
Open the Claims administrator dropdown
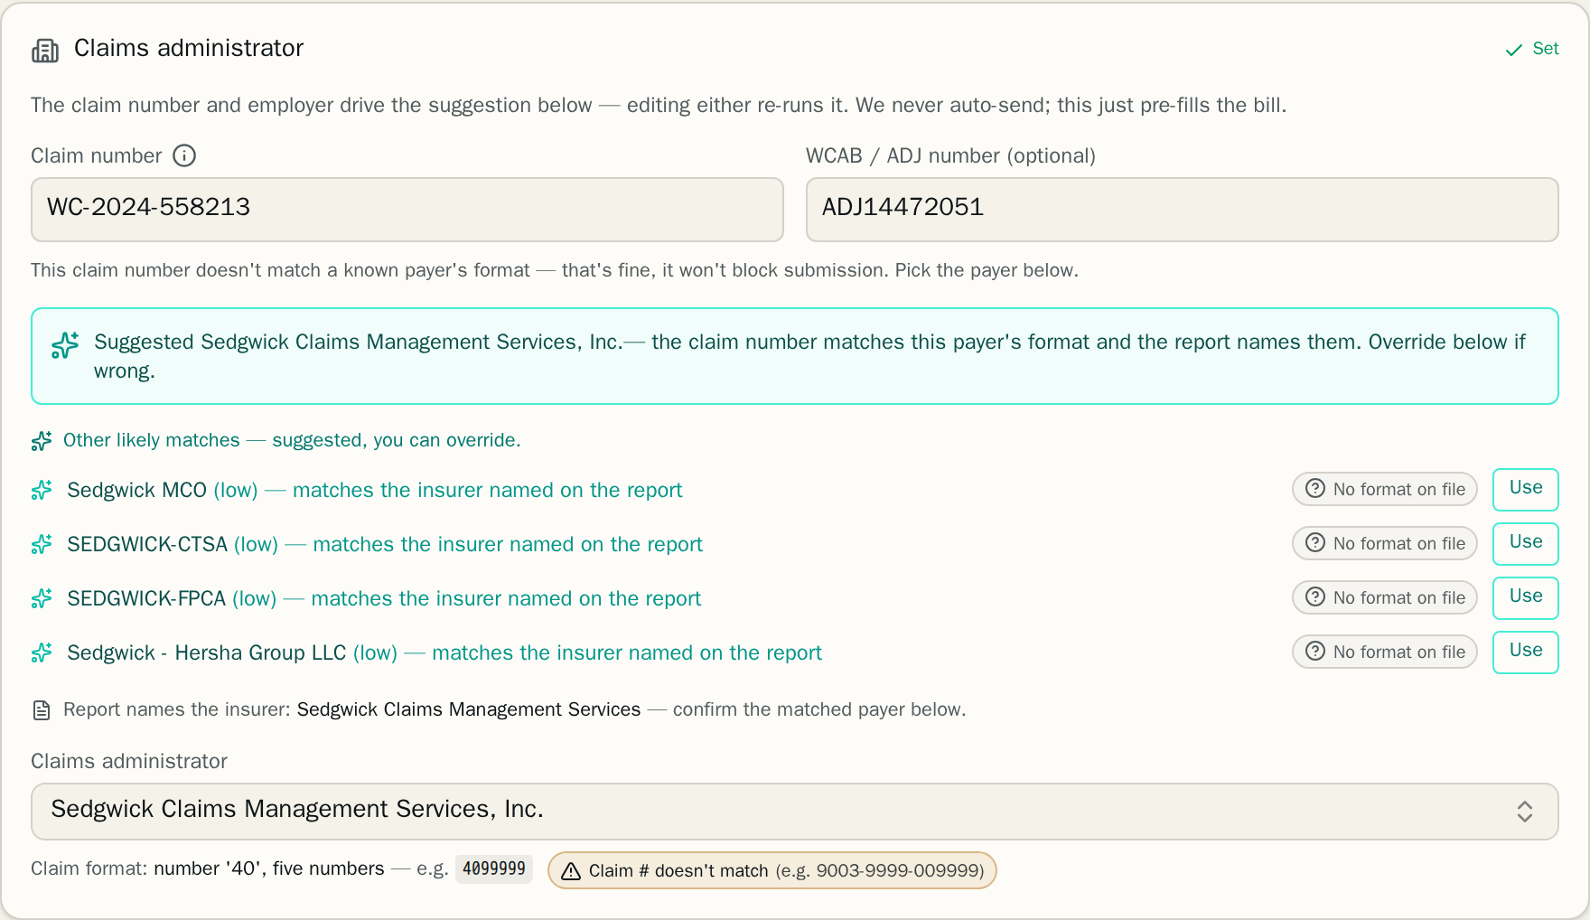[x=795, y=812]
